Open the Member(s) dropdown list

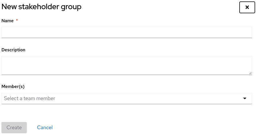pos(127,98)
